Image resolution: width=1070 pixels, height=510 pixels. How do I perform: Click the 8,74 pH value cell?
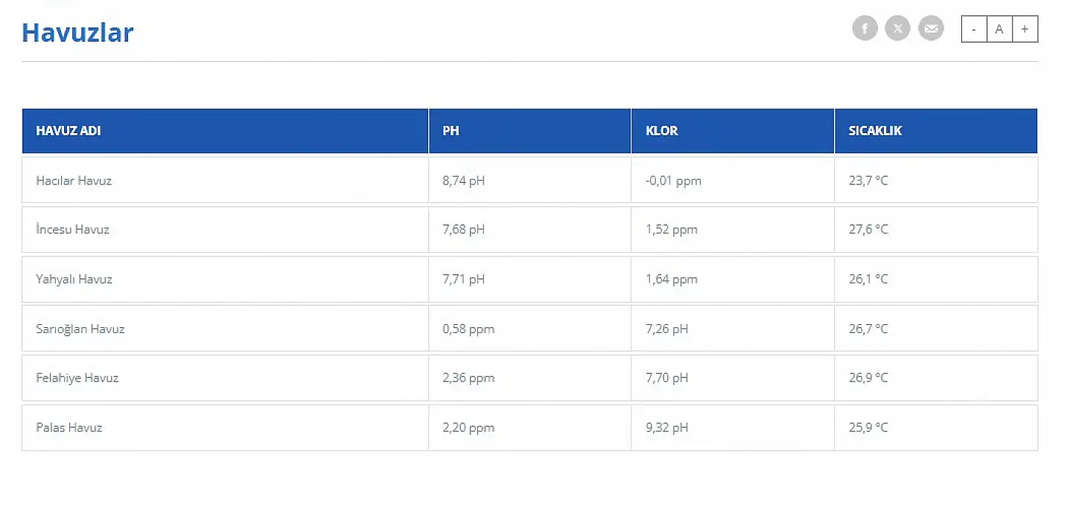click(x=463, y=181)
